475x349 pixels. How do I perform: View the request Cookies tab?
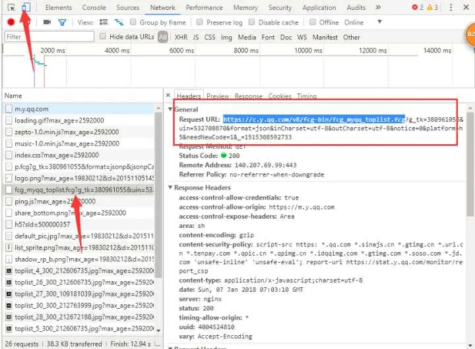click(x=280, y=96)
